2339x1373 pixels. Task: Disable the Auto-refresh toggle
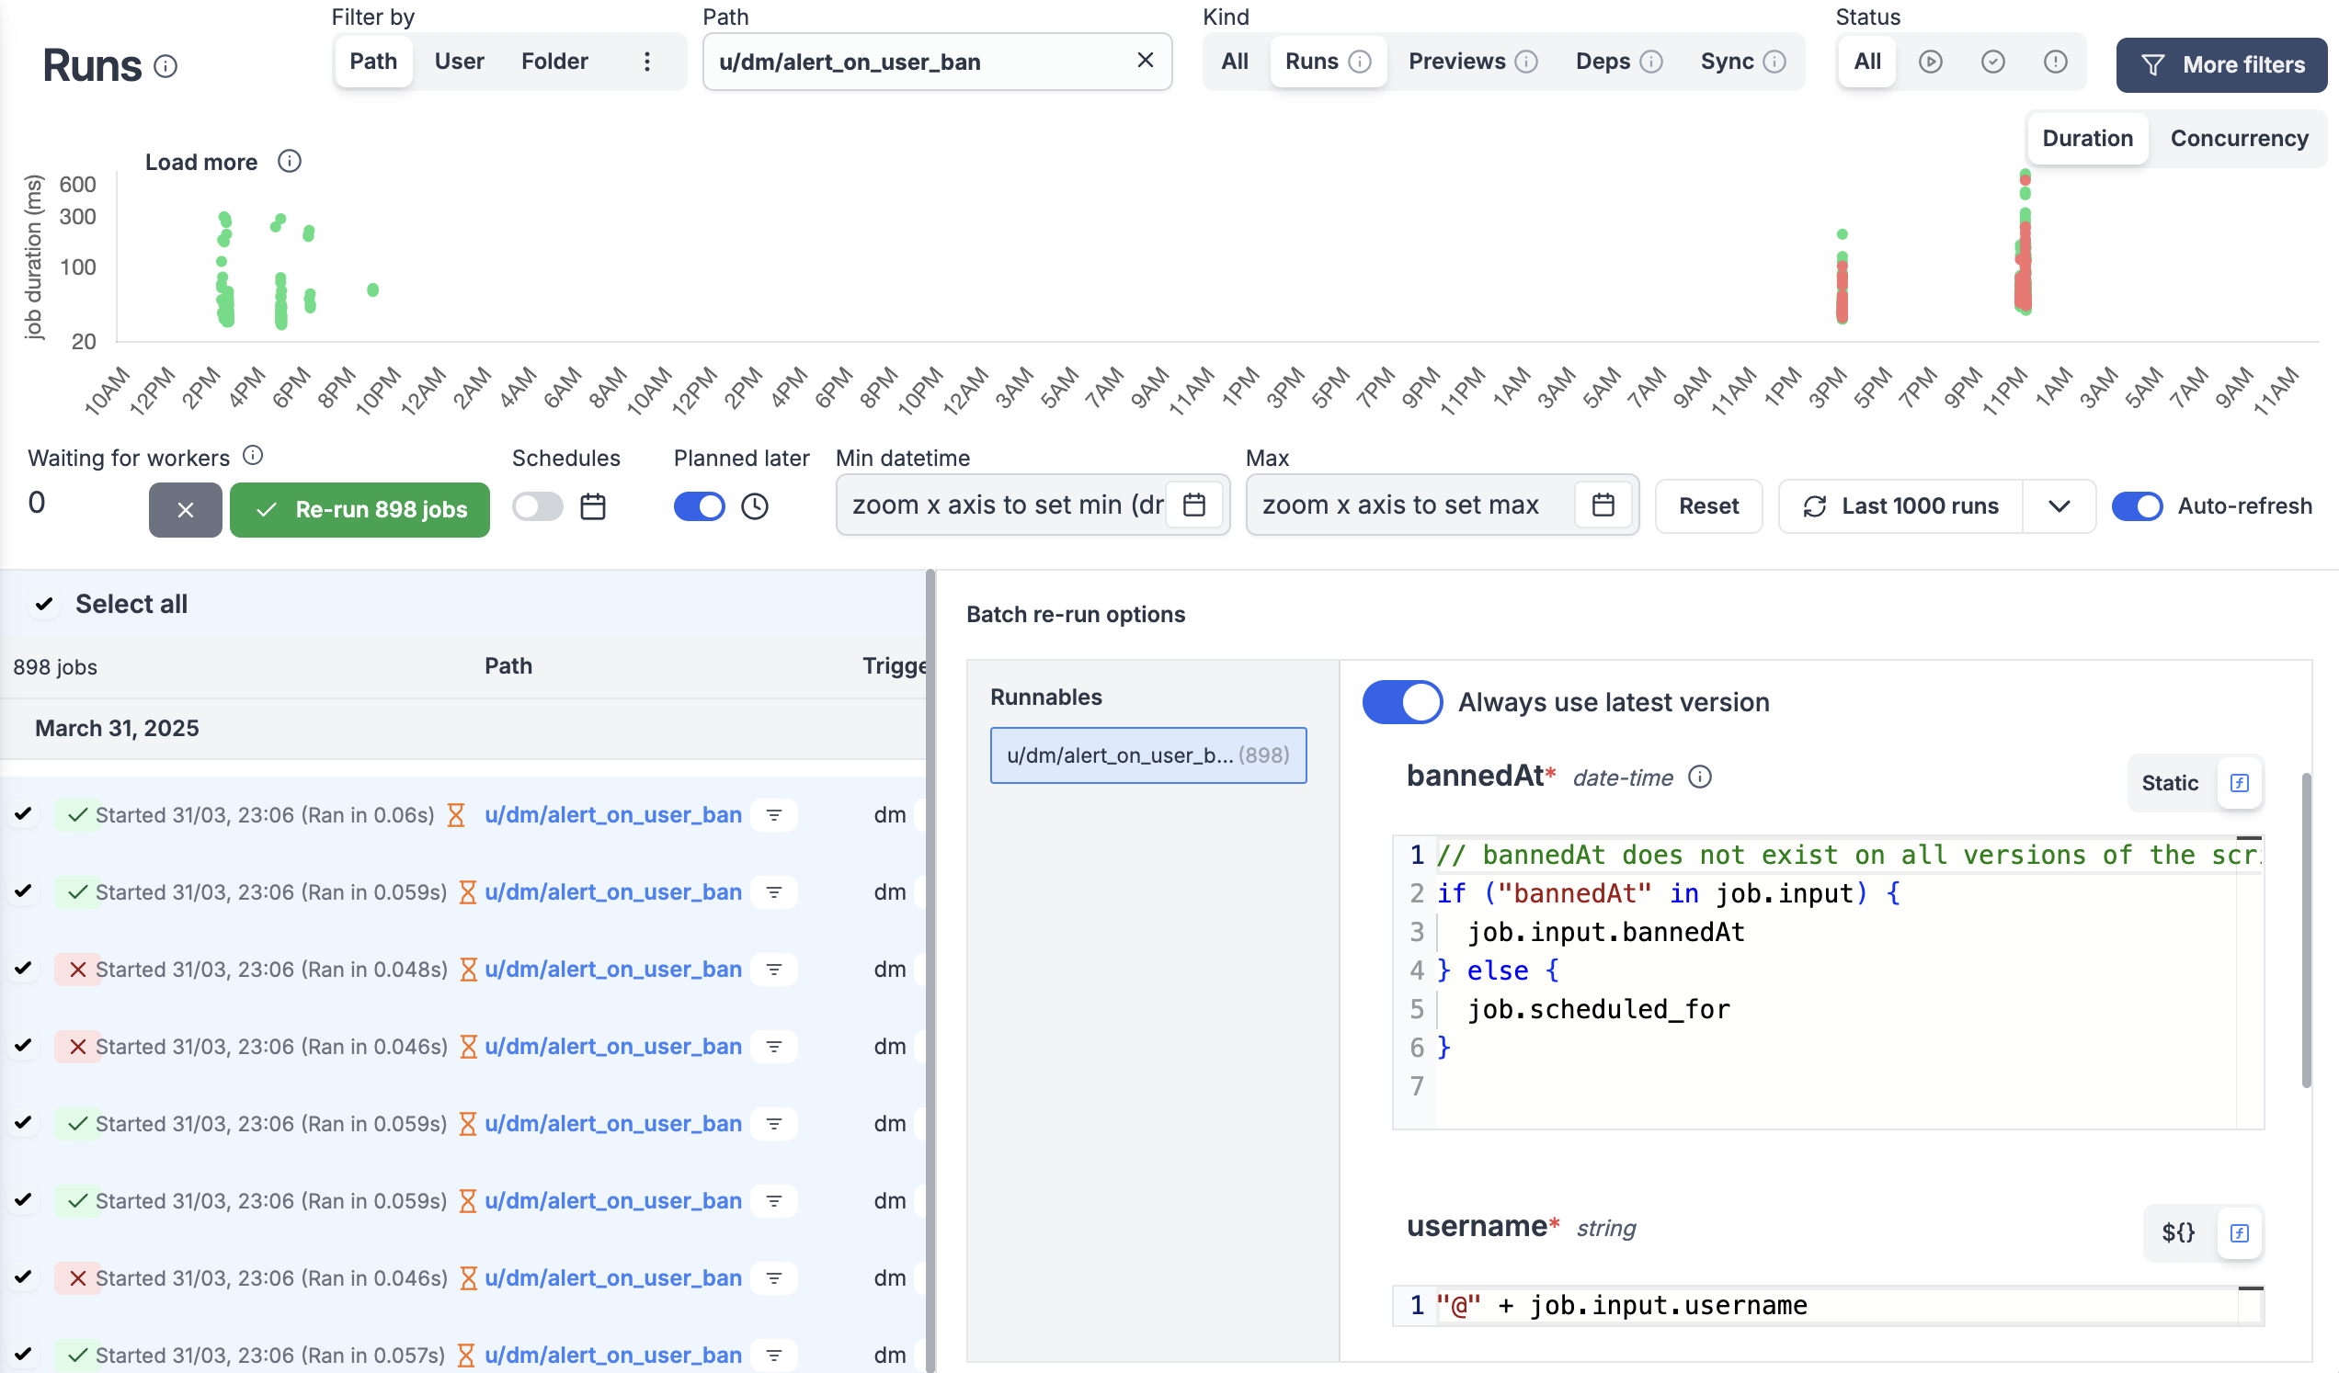pyautogui.click(x=2137, y=505)
